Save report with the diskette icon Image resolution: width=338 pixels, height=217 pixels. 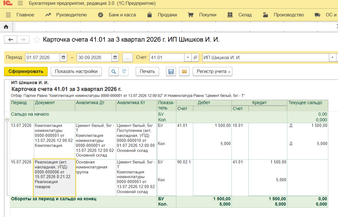click(171, 72)
